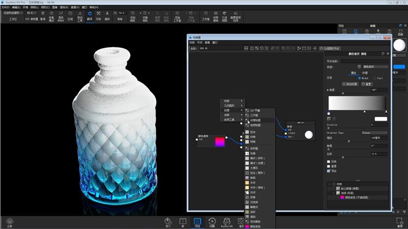Open KeyShotXR from the bottom toolbar
The height and width of the screenshot is (229, 408).
pos(227,222)
